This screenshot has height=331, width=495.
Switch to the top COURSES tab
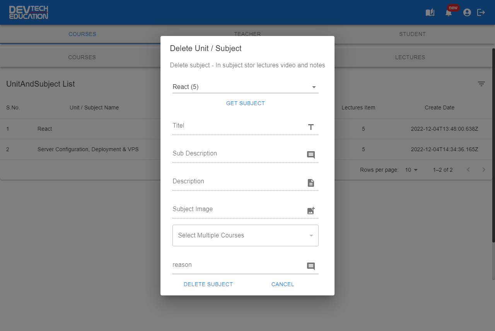tap(82, 34)
